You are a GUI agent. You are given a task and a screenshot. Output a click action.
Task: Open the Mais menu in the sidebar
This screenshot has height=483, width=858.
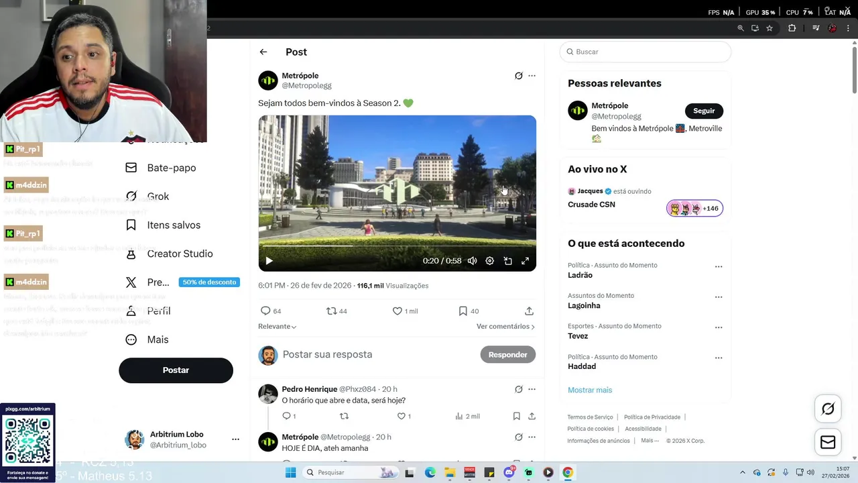147,339
